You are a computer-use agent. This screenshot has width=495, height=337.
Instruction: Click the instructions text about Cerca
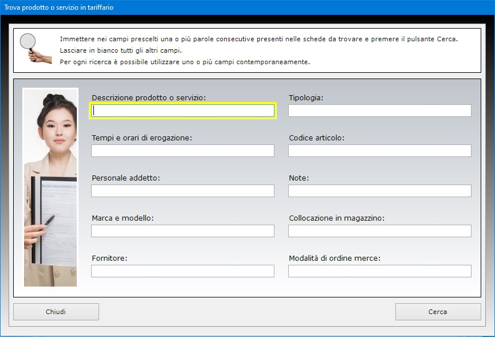(259, 39)
